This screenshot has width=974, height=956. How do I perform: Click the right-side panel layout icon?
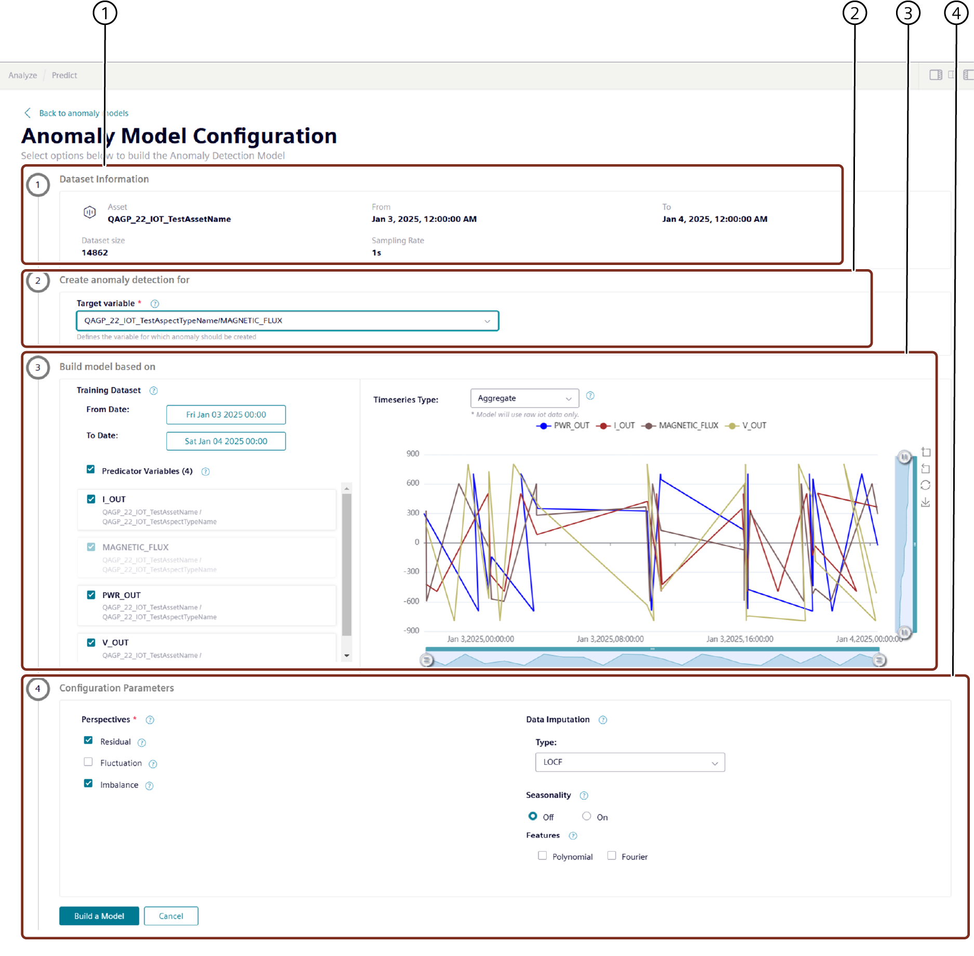click(936, 75)
